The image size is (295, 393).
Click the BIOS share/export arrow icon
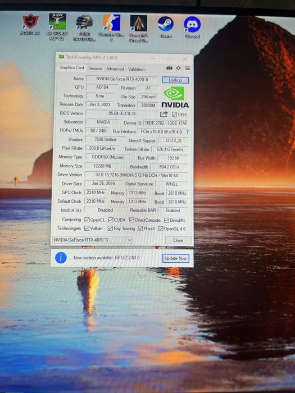(x=164, y=115)
